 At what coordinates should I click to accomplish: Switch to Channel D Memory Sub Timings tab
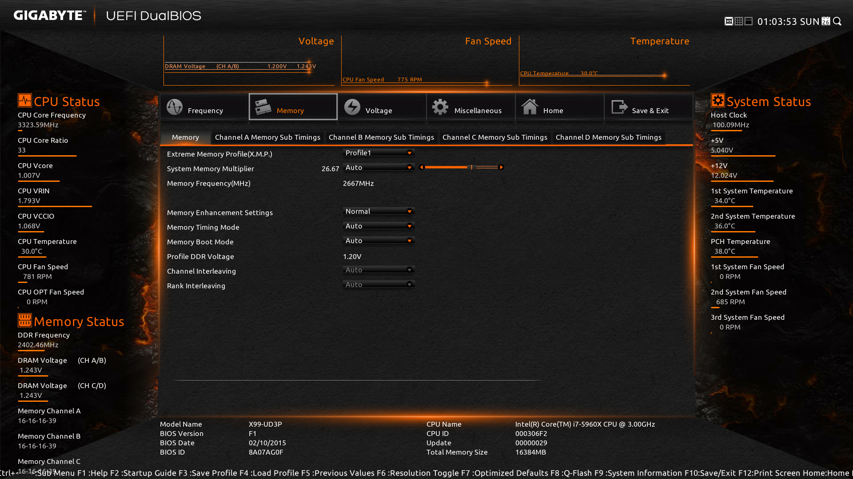click(x=608, y=137)
